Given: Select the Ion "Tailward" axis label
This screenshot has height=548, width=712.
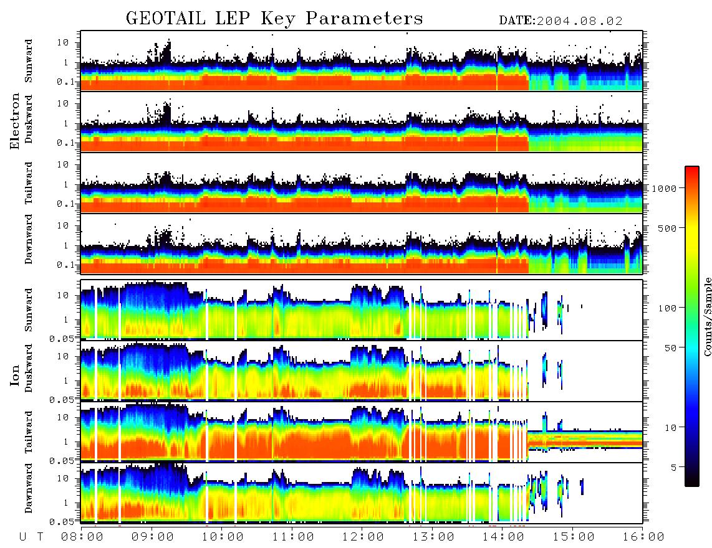Looking at the screenshot, I should click(29, 432).
